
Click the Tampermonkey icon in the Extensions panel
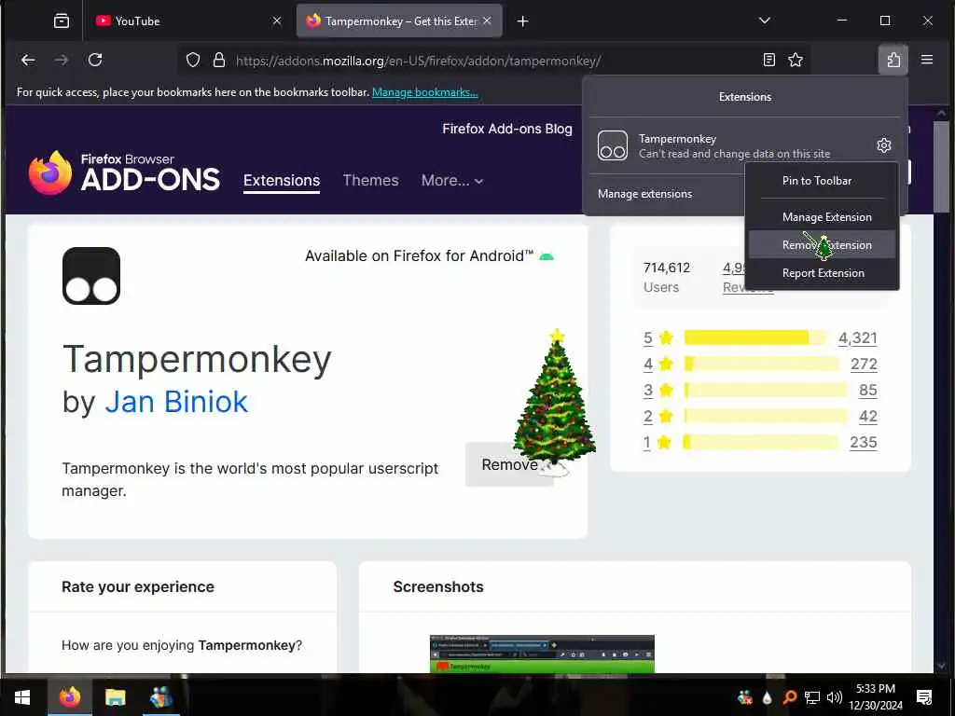tap(613, 145)
